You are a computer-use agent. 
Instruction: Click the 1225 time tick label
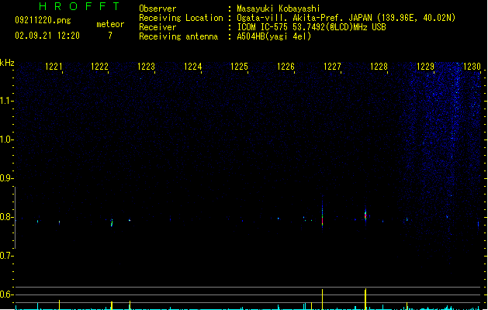pos(239,67)
